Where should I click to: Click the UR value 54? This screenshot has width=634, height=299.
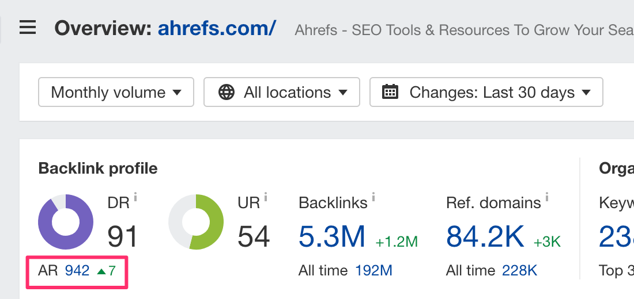pyautogui.click(x=254, y=237)
